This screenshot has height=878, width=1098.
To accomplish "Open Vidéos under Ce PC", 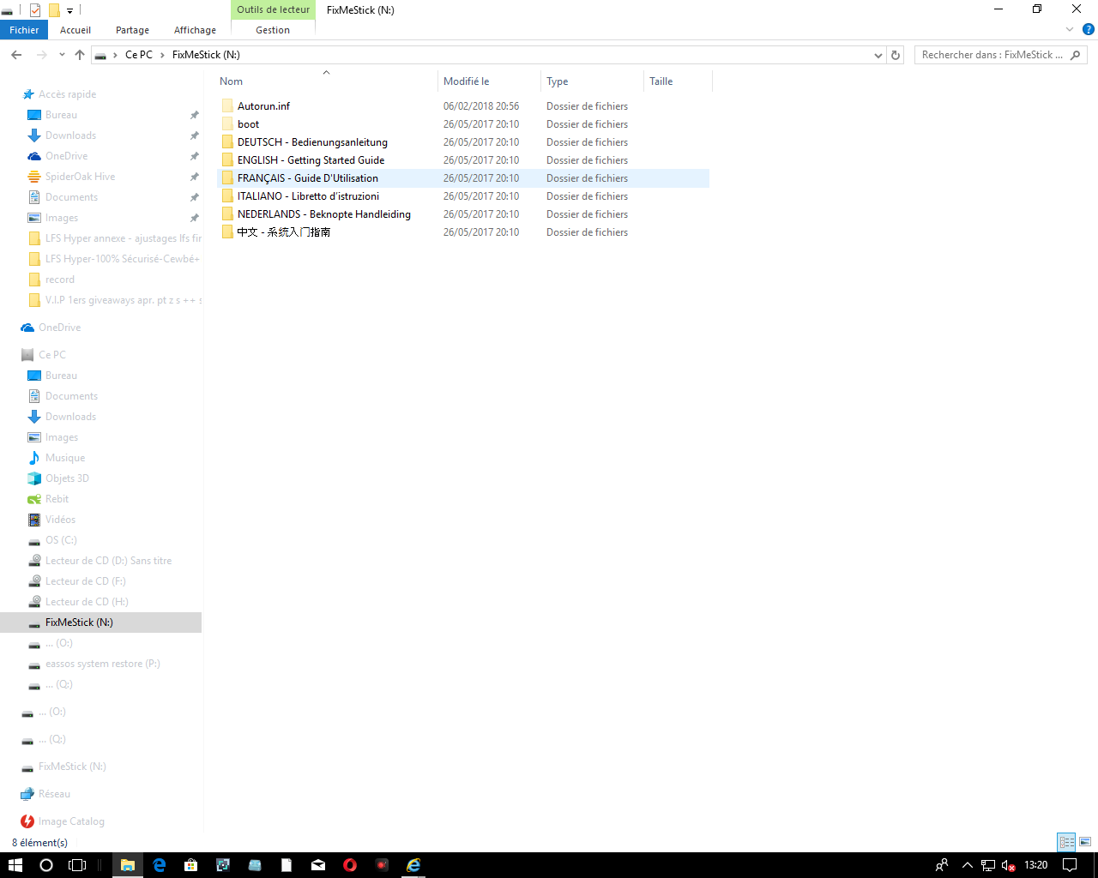I will coord(60,520).
